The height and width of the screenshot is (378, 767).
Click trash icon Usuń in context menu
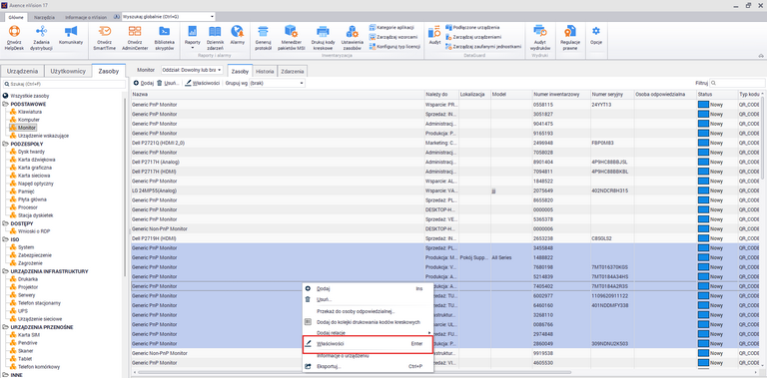[x=308, y=299]
